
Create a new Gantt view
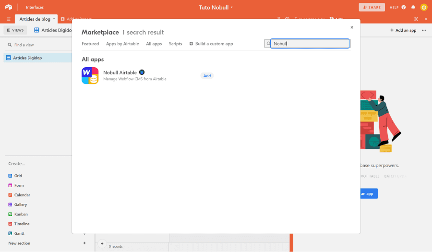tap(19, 233)
